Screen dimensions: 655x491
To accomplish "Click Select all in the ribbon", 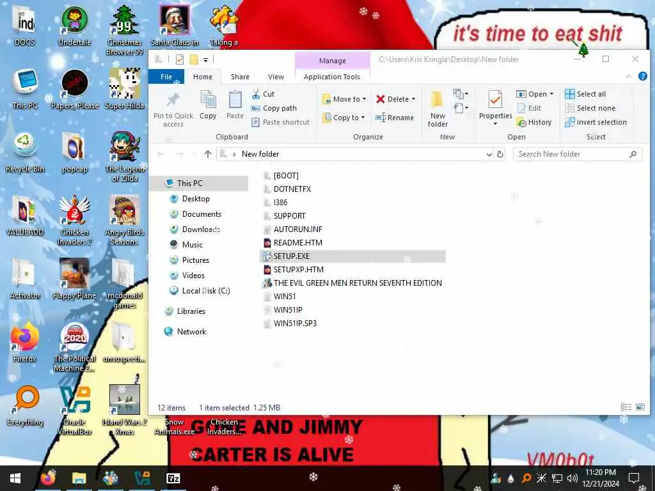I will point(585,94).
